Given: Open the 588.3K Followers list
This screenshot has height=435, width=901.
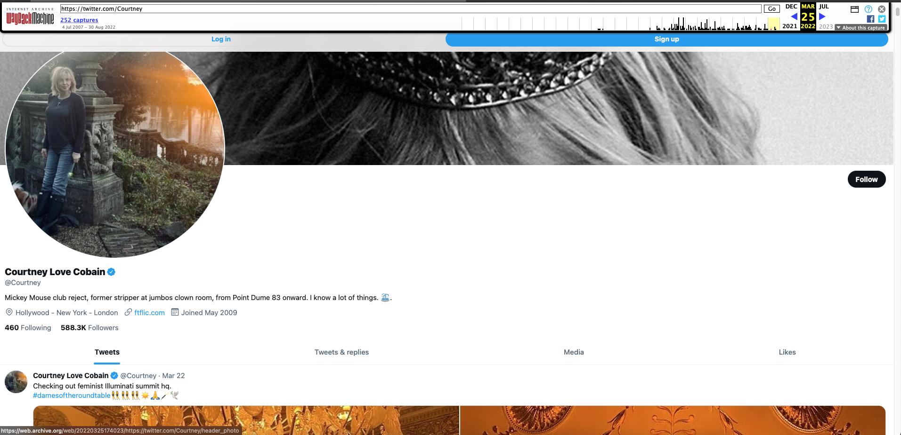Looking at the screenshot, I should pyautogui.click(x=89, y=328).
